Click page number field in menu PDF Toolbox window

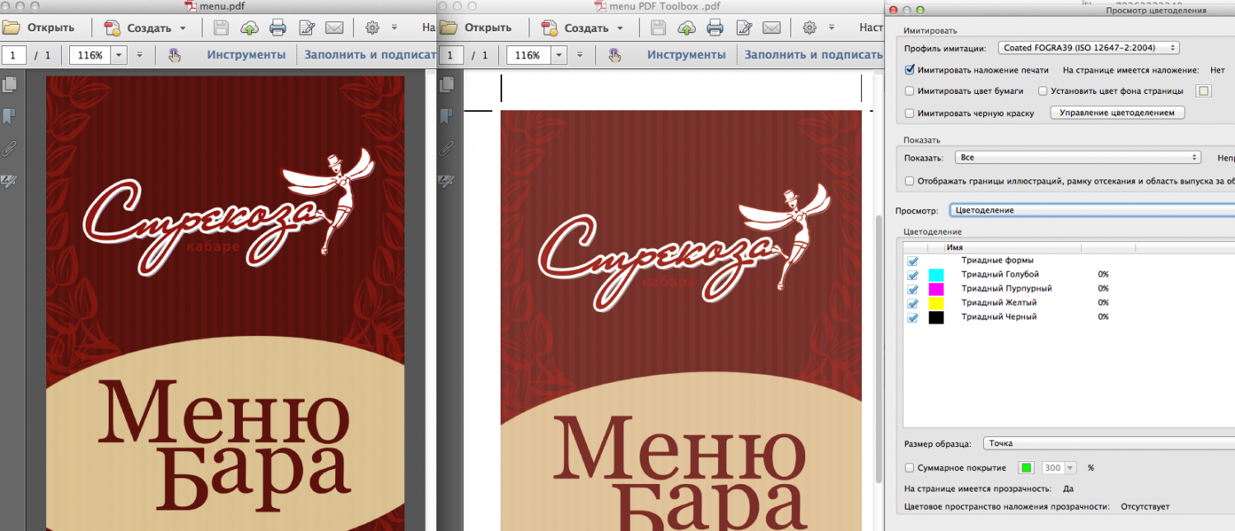pos(453,55)
